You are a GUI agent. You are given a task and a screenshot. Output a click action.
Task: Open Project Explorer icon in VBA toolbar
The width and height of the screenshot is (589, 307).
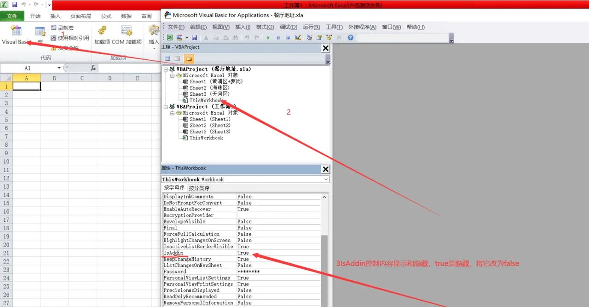tap(309, 38)
